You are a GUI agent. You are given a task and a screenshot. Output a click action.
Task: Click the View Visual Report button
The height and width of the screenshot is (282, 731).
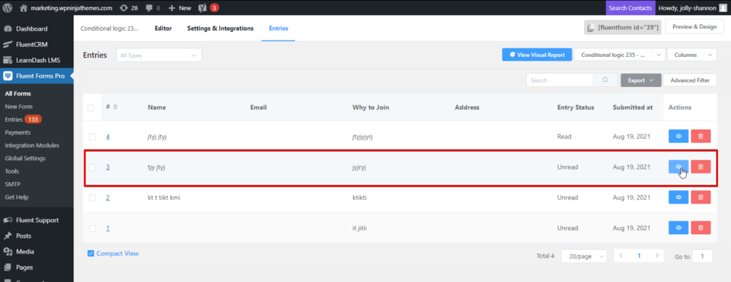point(537,55)
